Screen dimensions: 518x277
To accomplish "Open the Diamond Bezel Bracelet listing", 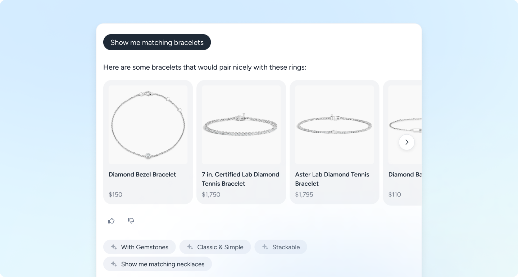I will pyautogui.click(x=142, y=175).
